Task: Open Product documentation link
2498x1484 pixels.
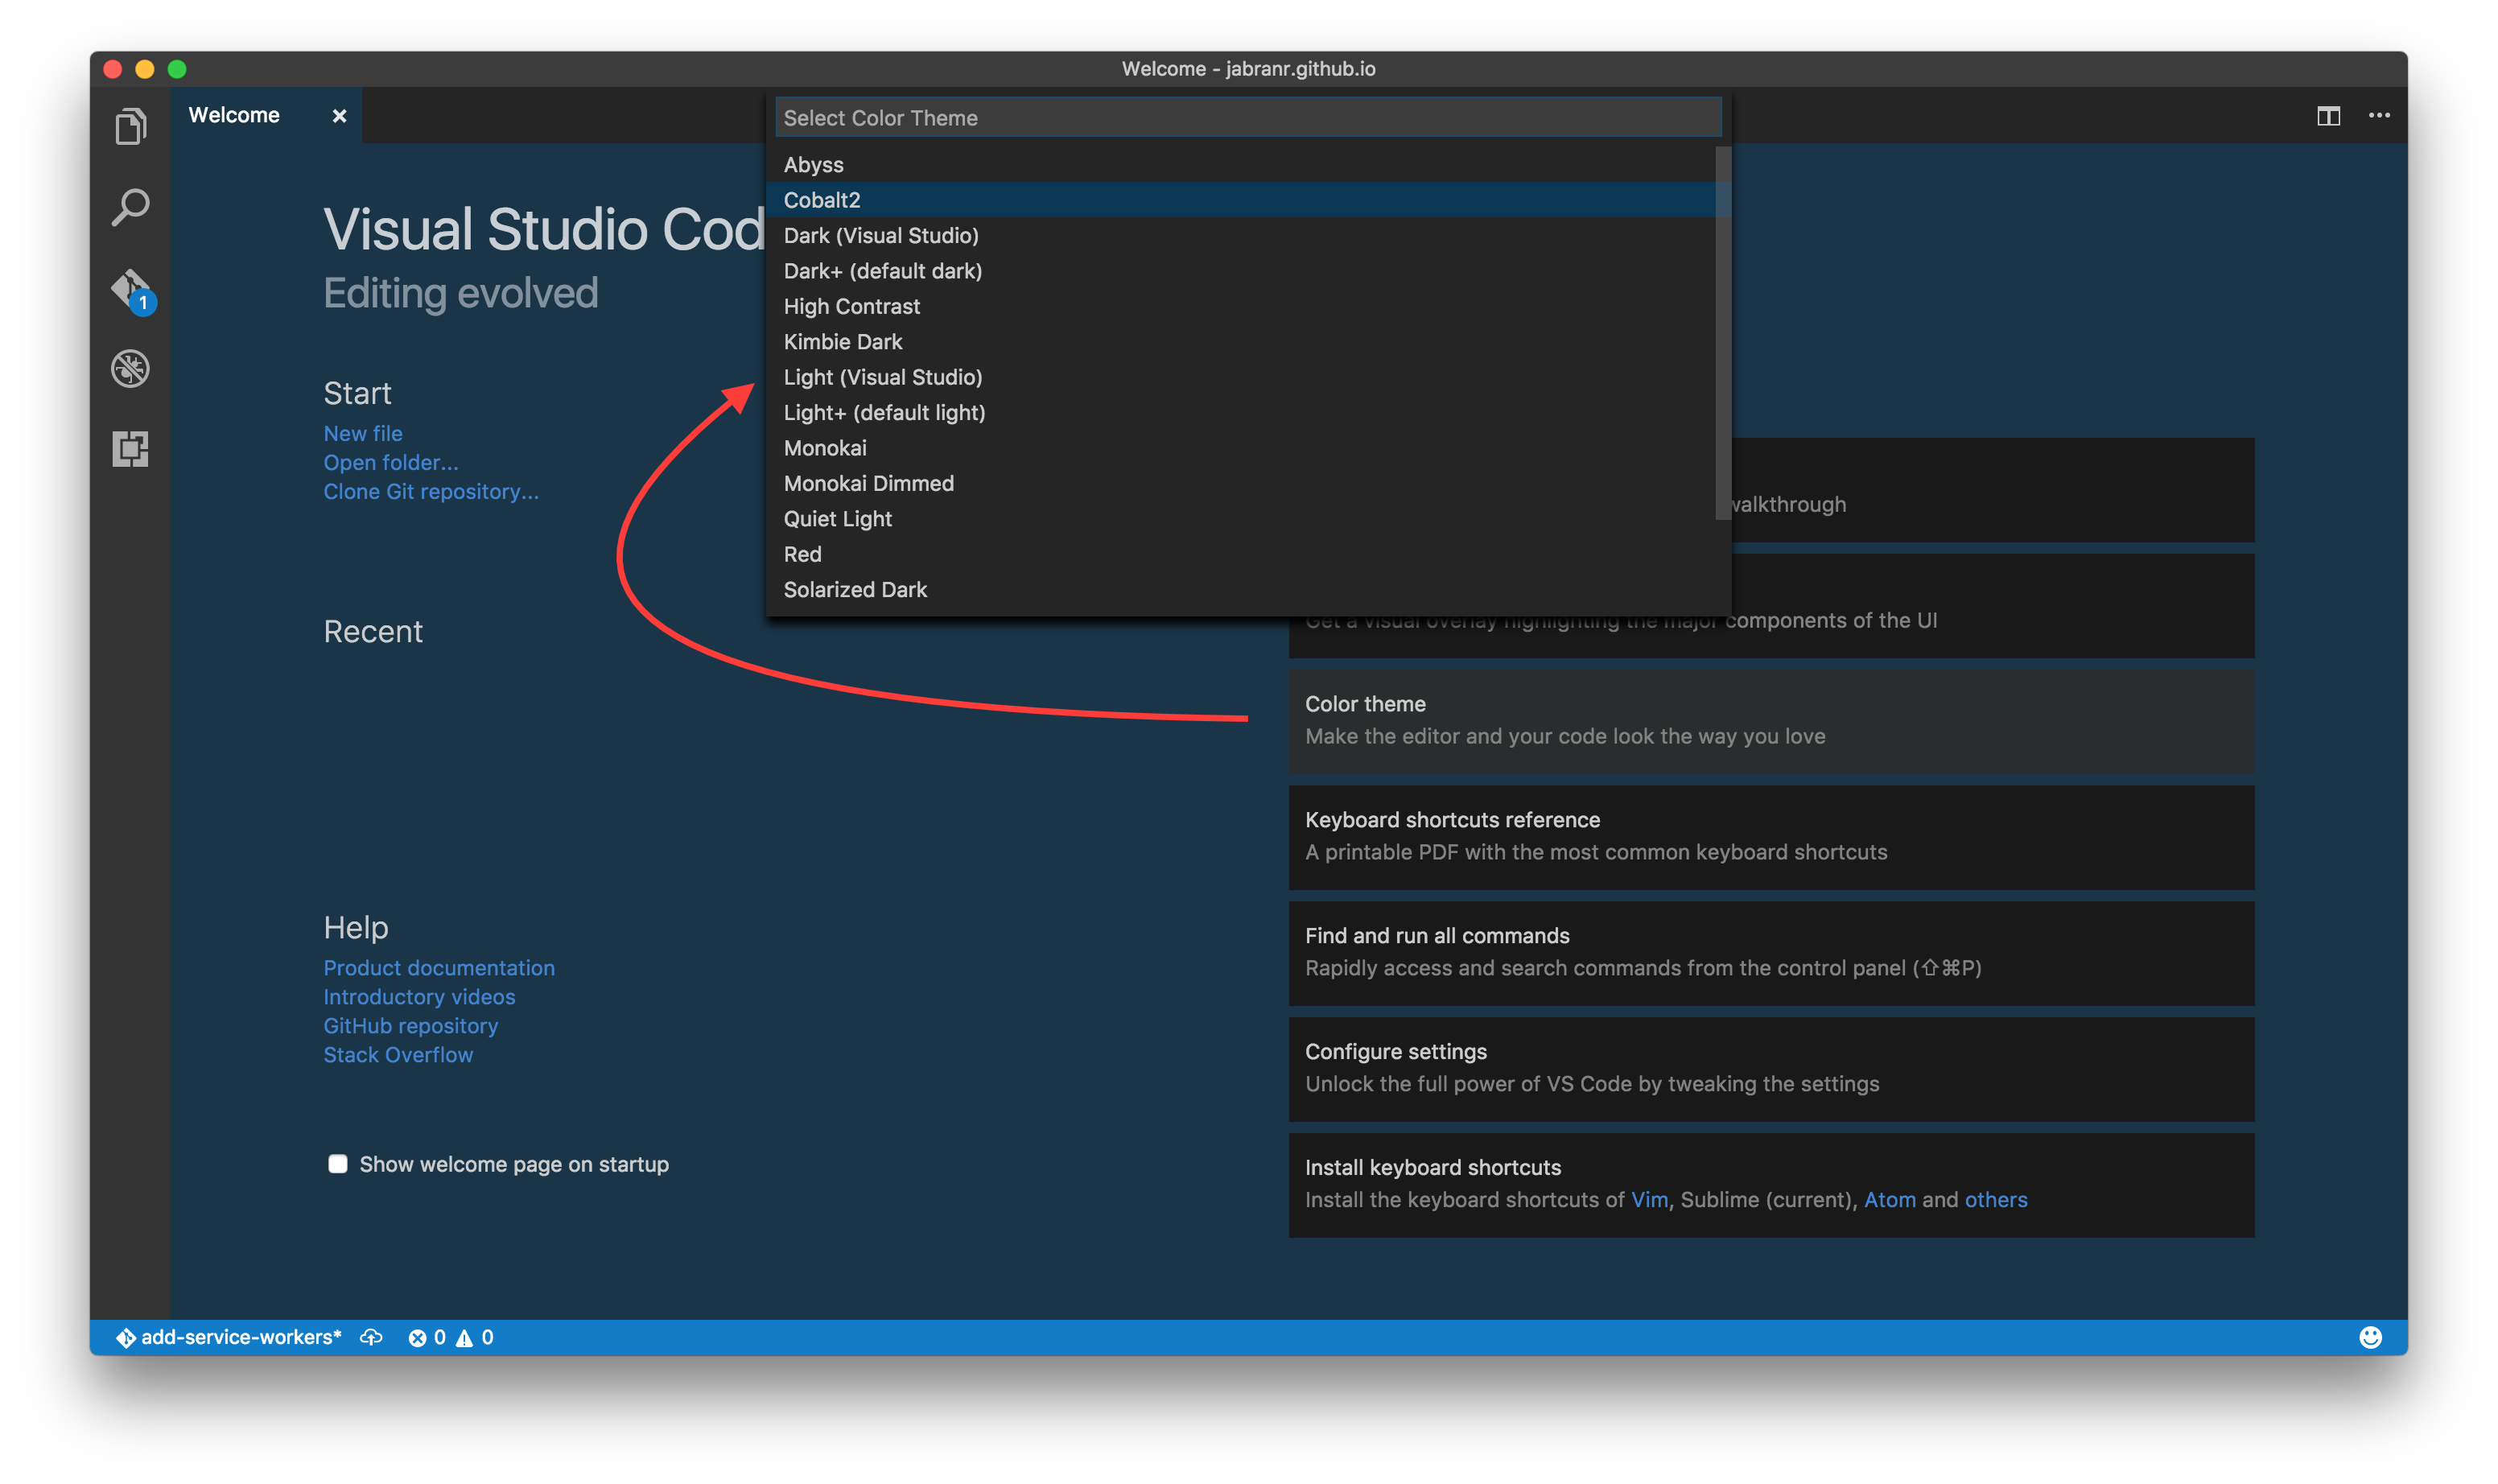Action: click(439, 968)
